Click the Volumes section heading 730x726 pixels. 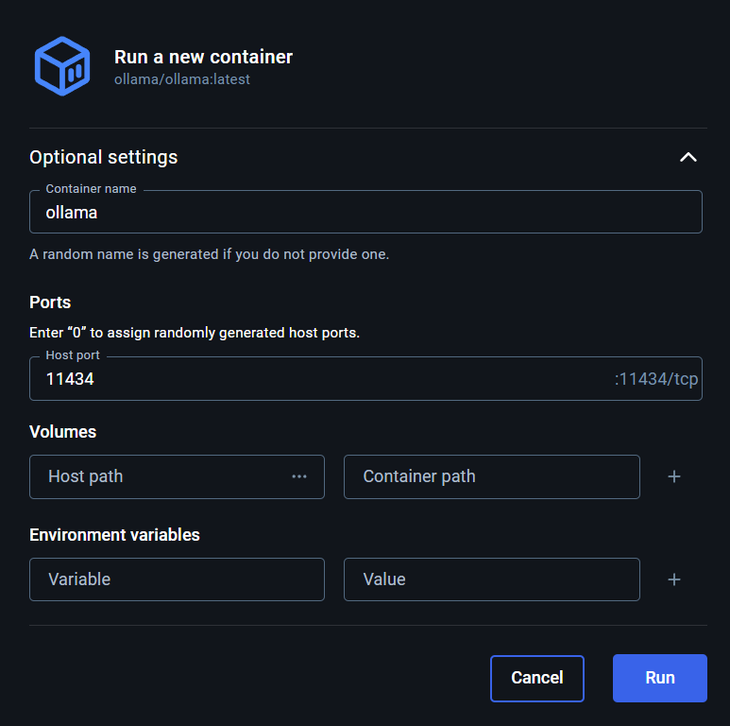[63, 432]
